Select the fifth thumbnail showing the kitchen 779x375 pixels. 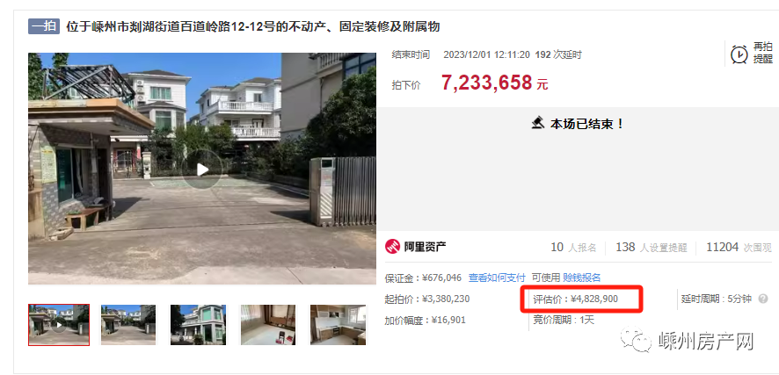[338, 325]
